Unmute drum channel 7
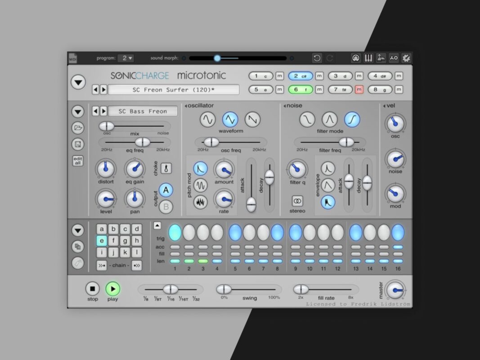Viewport: 480px width, 360px height. [359, 90]
